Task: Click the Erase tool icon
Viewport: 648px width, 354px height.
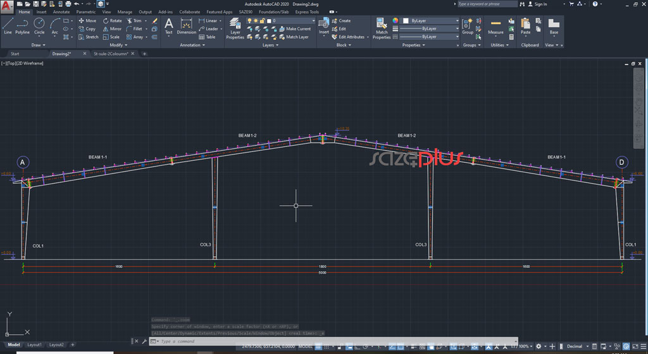Action: coord(154,21)
